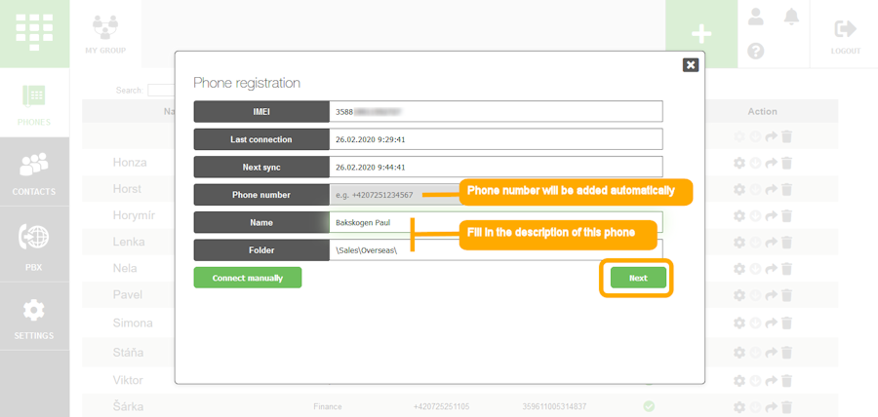Click the IMEI input field
878x417 pixels.
click(x=496, y=112)
